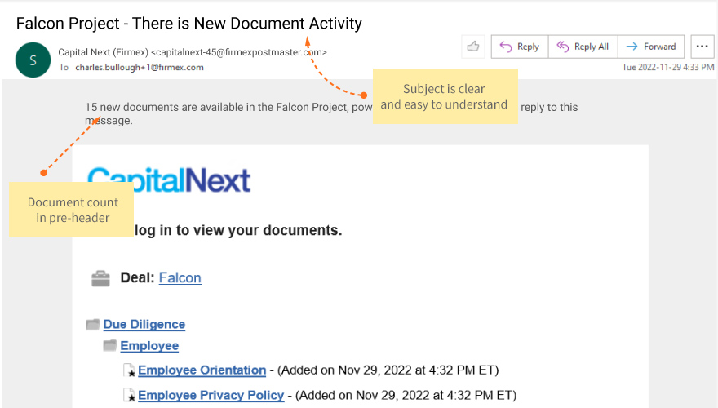Click the Reply All button
The width and height of the screenshot is (718, 408).
pos(583,47)
